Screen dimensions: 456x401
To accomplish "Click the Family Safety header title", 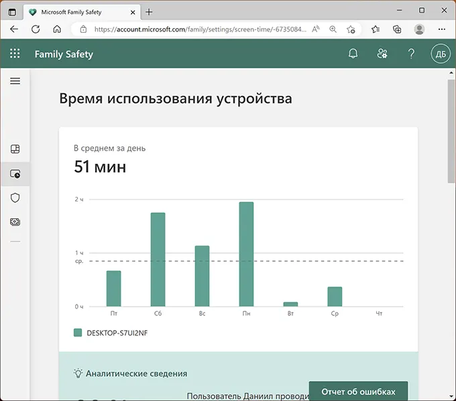I will (x=64, y=54).
